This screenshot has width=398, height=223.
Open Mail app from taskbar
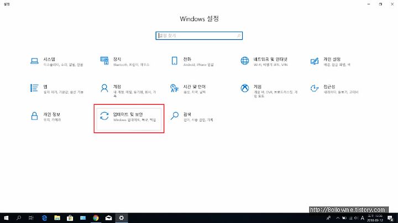click(108, 218)
